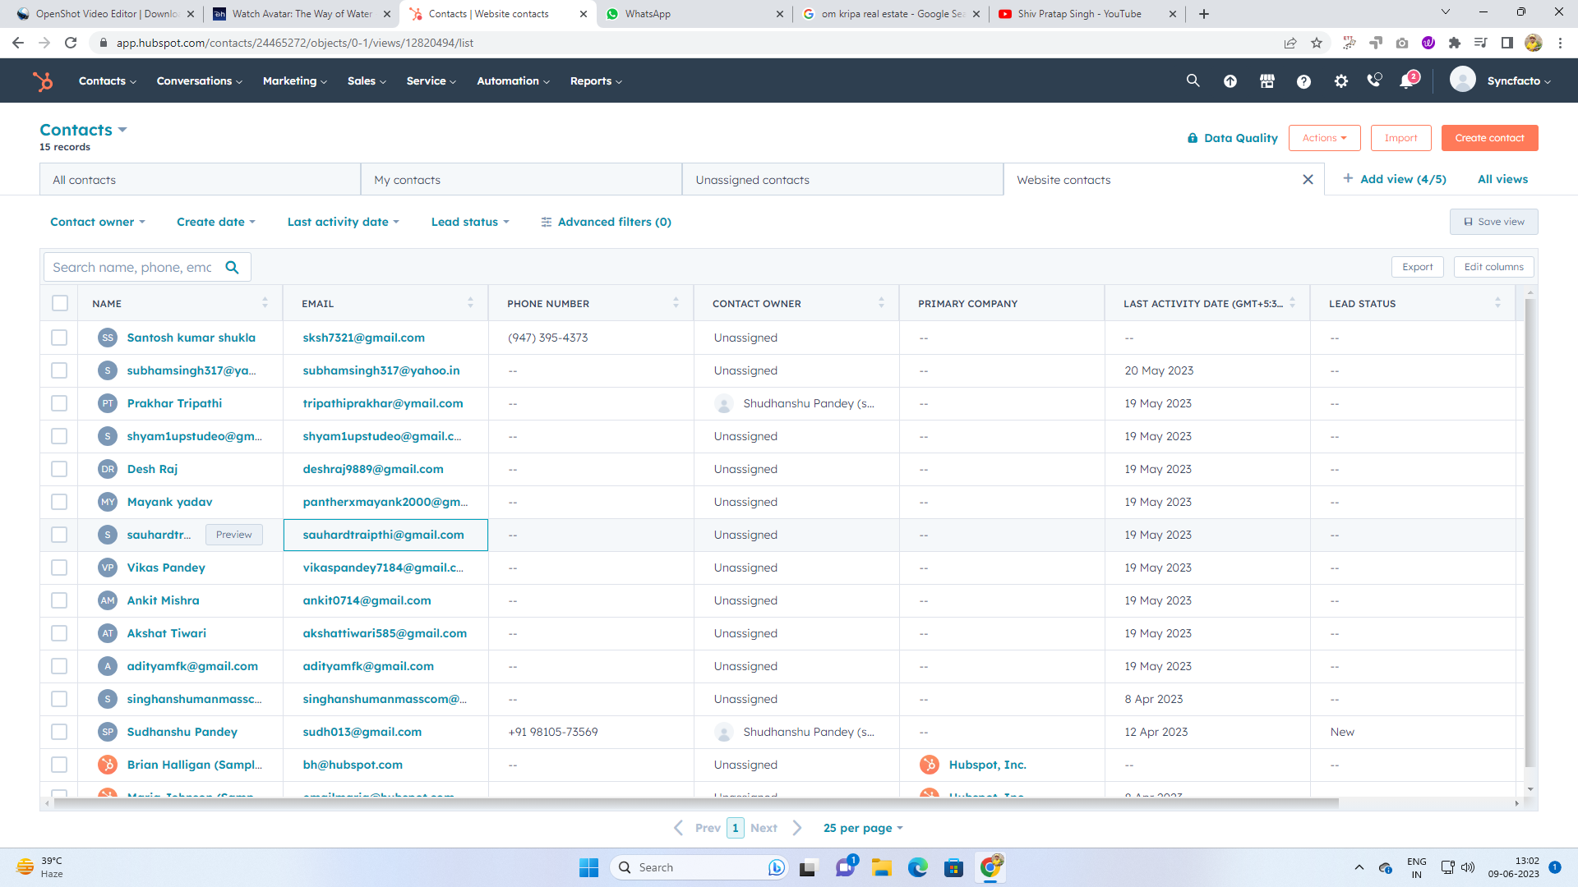The height and width of the screenshot is (887, 1578).
Task: Click the HubSpot sprocket logo
Action: pyautogui.click(x=42, y=80)
